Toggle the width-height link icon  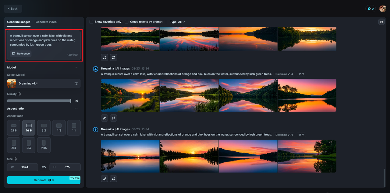point(44,167)
